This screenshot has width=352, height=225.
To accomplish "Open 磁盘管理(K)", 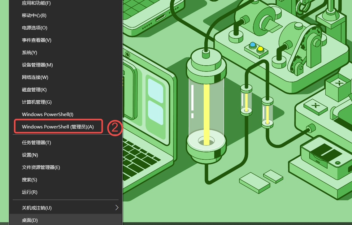I will click(x=66, y=90).
